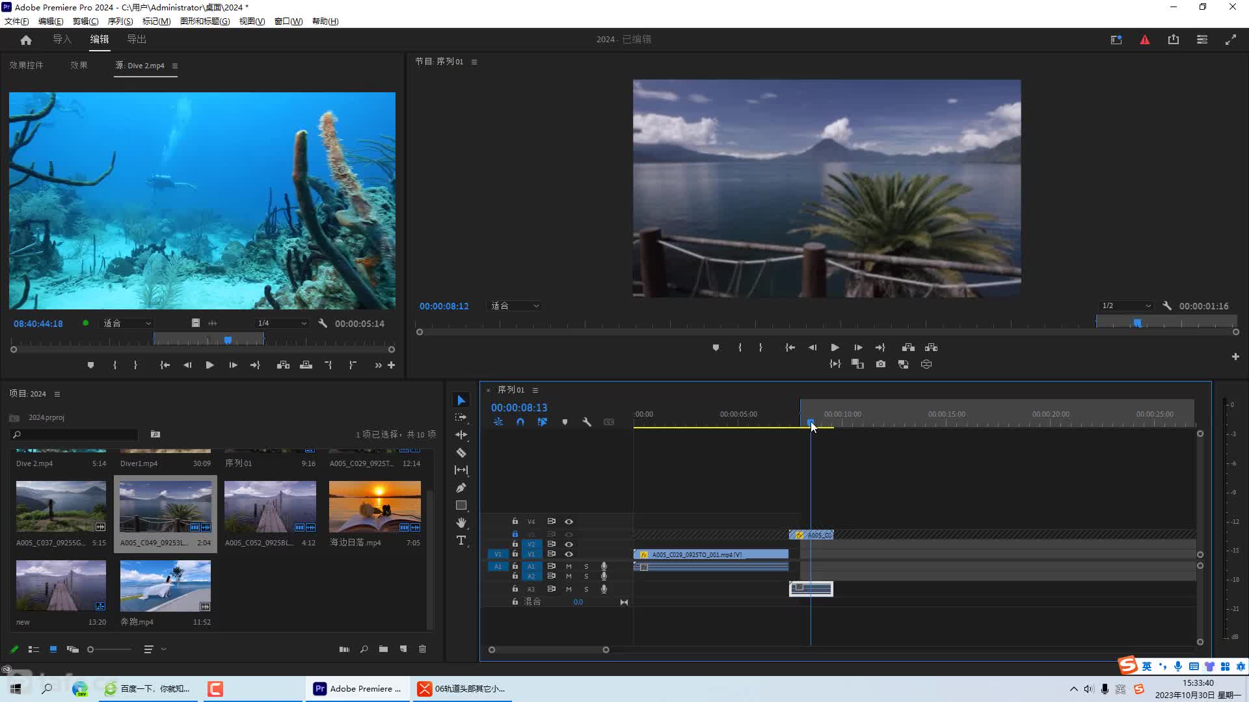
Task: Play the program monitor sequence
Action: tap(835, 347)
